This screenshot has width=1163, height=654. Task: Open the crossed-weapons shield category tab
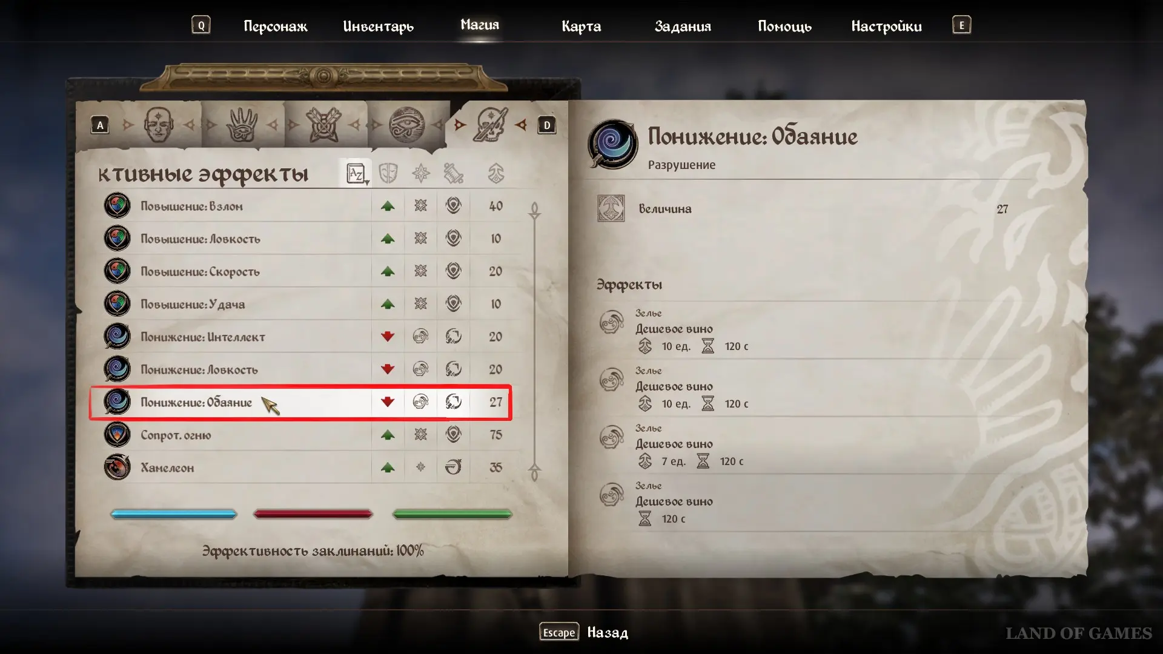323,125
